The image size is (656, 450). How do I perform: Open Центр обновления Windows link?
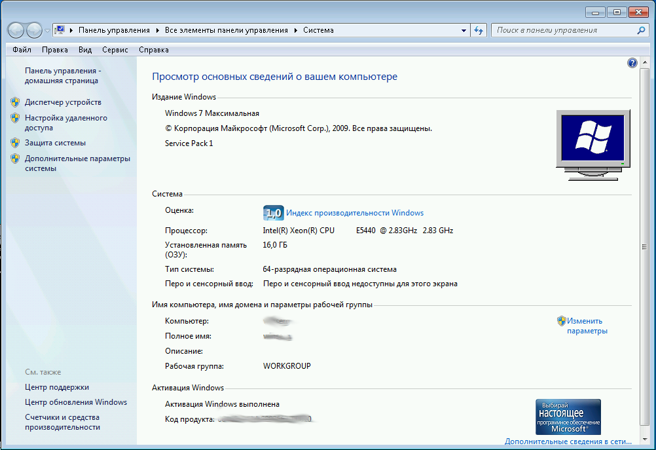click(76, 402)
